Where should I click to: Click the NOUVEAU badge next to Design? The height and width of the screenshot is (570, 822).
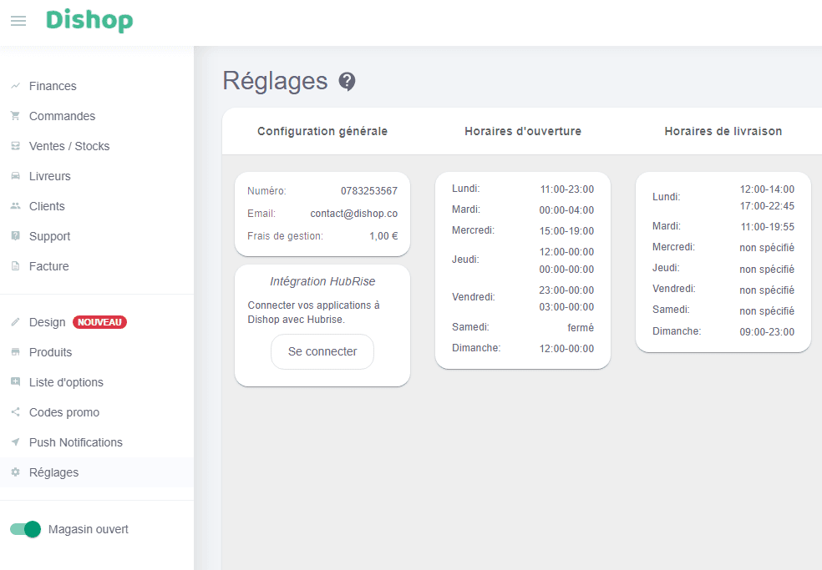click(x=99, y=322)
